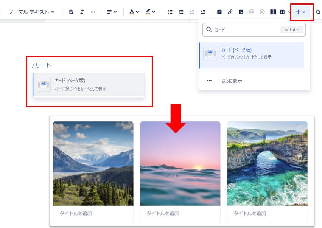Click the mention icon

(251, 12)
